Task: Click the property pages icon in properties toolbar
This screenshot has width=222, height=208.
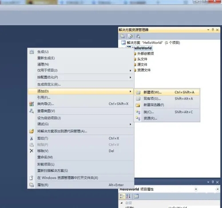Action: pyautogui.click(x=136, y=196)
